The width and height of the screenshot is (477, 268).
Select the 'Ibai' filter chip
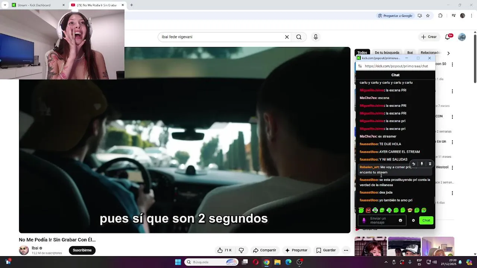coord(410,53)
